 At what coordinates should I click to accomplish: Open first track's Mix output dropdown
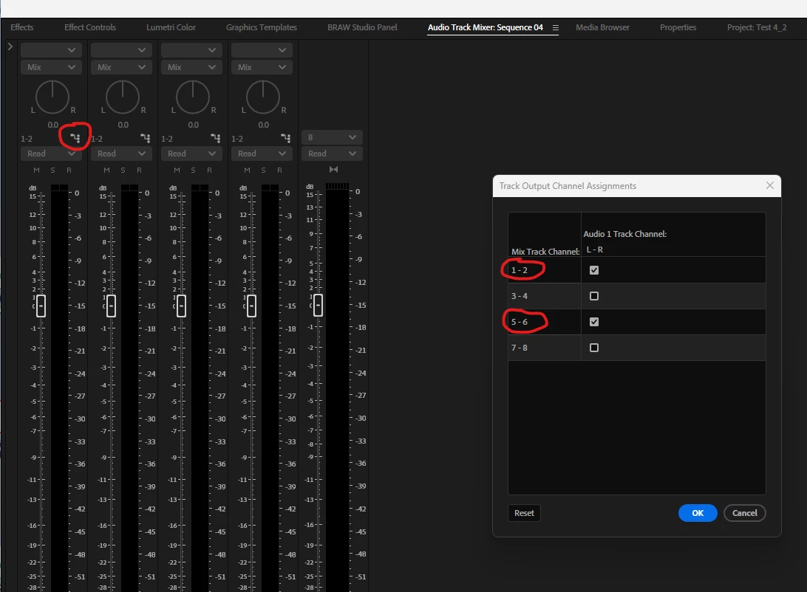pos(50,67)
